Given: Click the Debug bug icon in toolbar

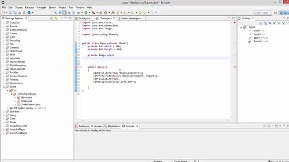Looking at the screenshot, I should [79, 13].
